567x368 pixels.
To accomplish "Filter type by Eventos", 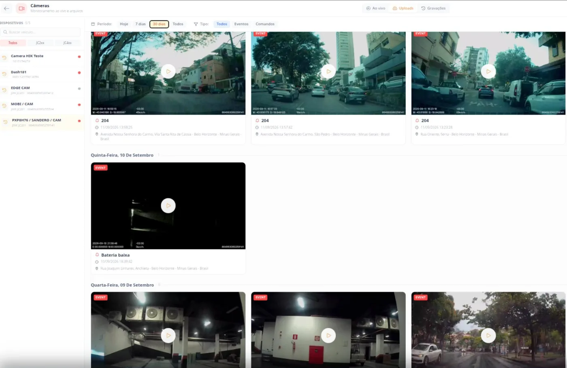I will (241, 24).
